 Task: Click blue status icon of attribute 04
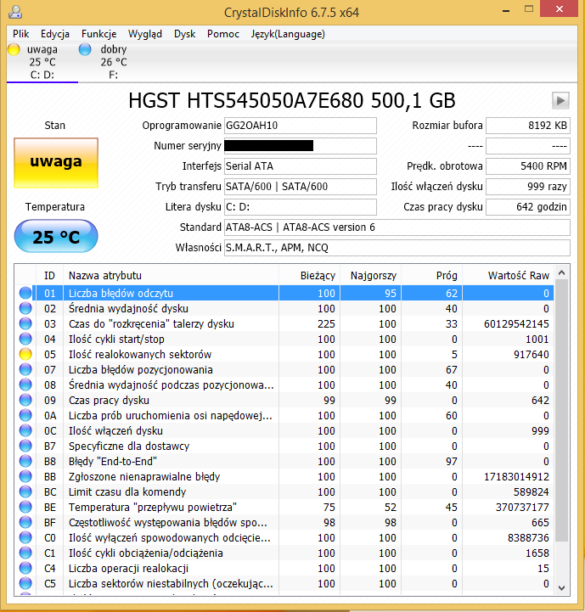pos(25,339)
